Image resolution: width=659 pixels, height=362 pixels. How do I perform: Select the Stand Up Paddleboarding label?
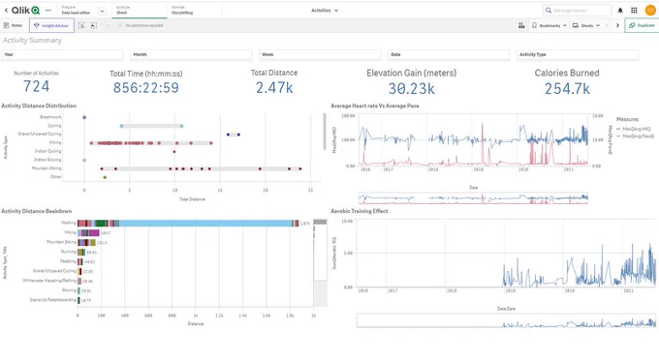[53, 300]
